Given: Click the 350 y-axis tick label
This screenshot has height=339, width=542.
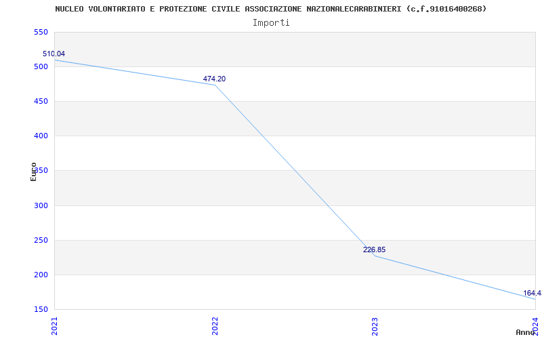Looking at the screenshot, I should click(x=41, y=171).
